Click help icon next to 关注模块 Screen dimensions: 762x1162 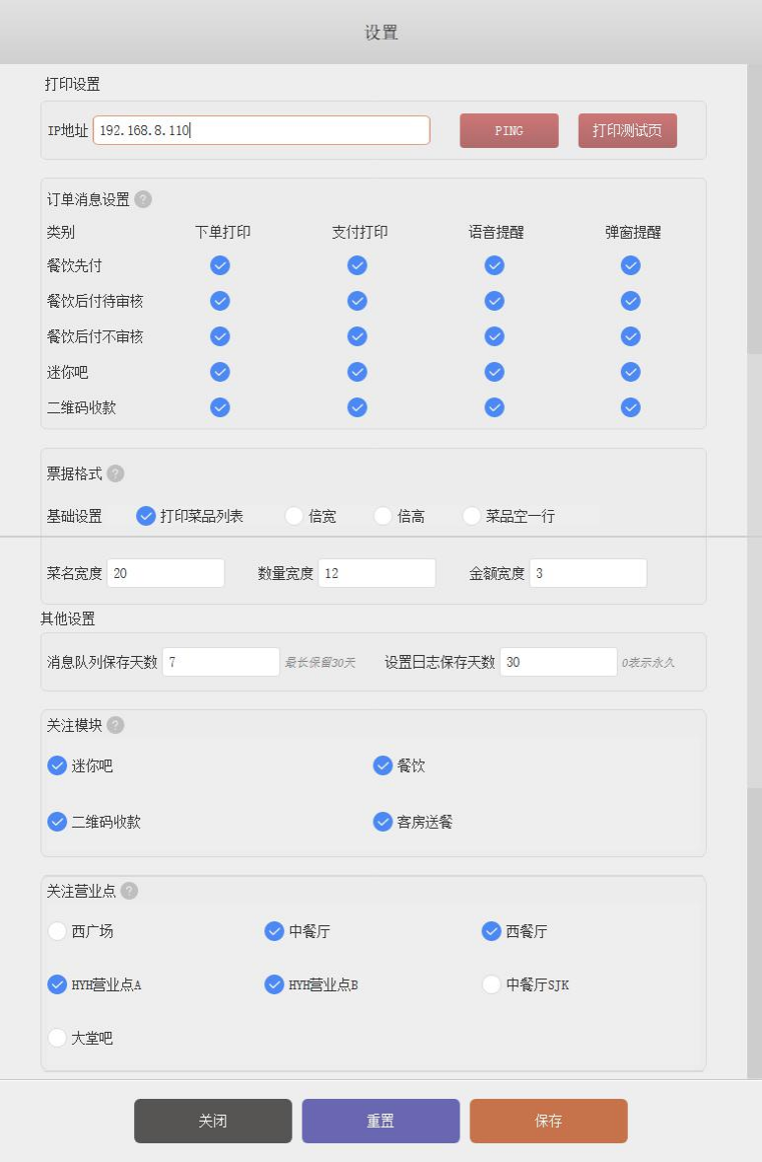(x=115, y=725)
